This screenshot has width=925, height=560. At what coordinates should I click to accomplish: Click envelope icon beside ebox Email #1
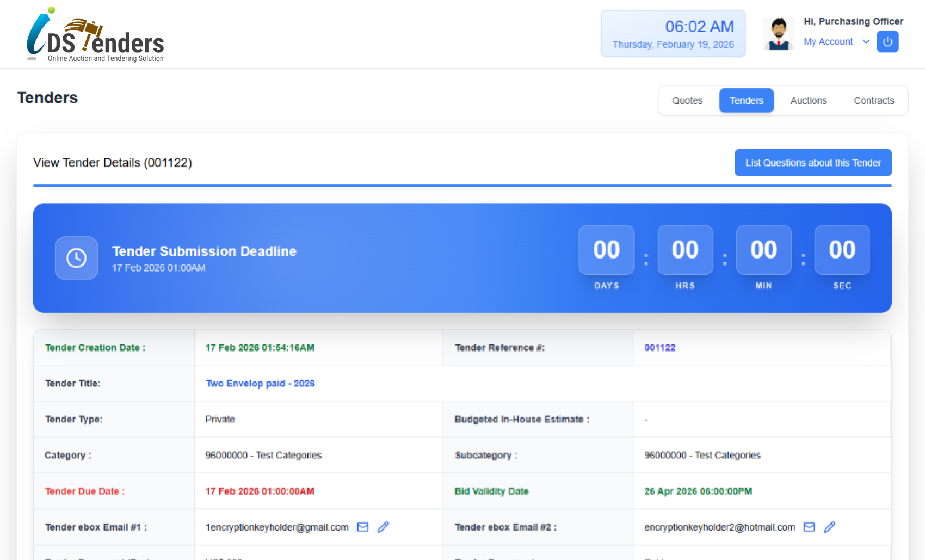(x=363, y=527)
